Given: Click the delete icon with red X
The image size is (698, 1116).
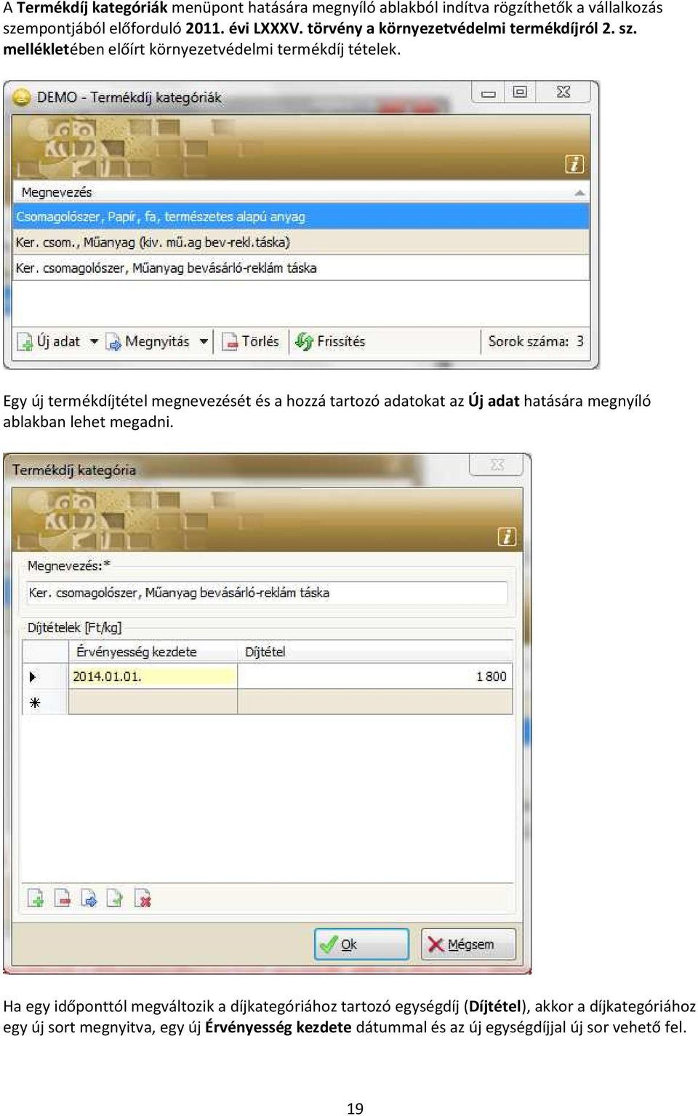Looking at the screenshot, I should [x=143, y=898].
